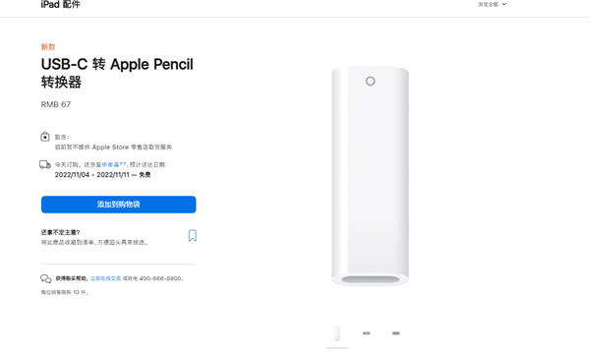Expand the 浏览全部 dropdown
590x356 pixels.
point(493,5)
